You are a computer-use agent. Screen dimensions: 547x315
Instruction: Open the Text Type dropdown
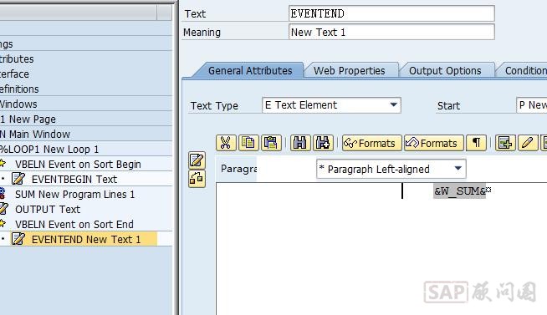tap(393, 105)
